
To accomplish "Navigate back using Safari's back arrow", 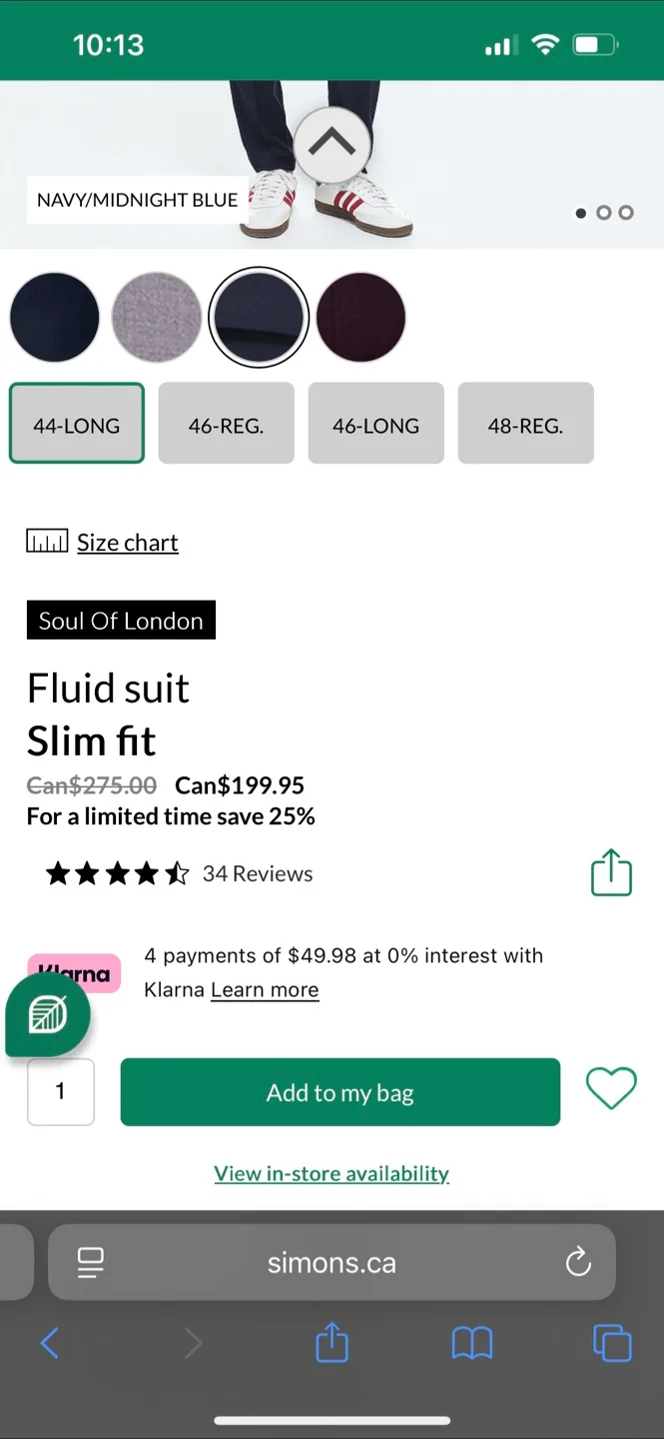I will pyautogui.click(x=50, y=1343).
